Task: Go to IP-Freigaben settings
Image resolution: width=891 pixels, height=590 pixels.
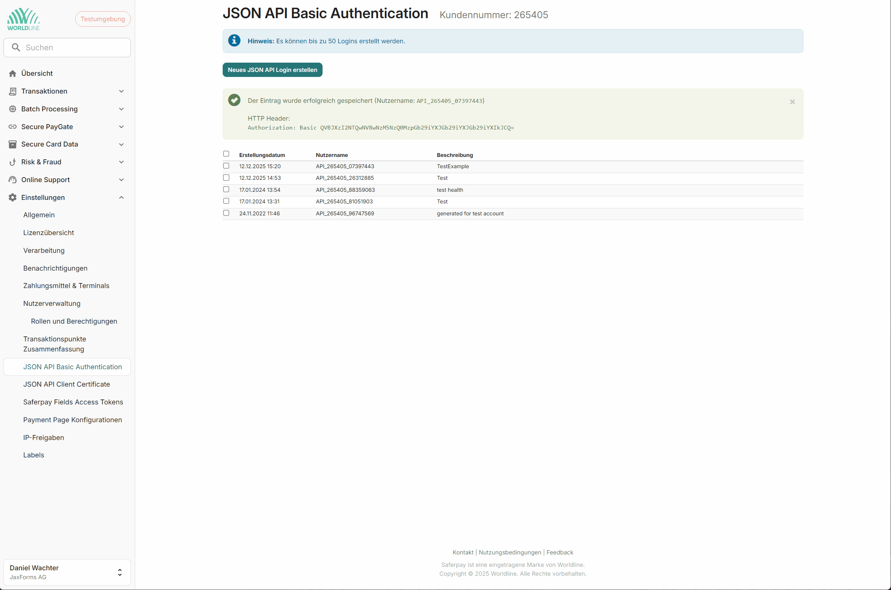Action: (x=44, y=438)
